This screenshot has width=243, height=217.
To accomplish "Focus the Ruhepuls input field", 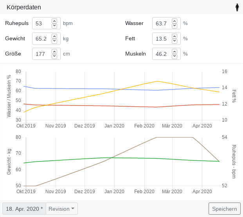I will click(41, 23).
